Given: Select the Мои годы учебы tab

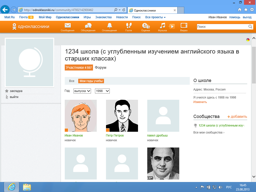Looking at the screenshot, I should (x=91, y=81).
